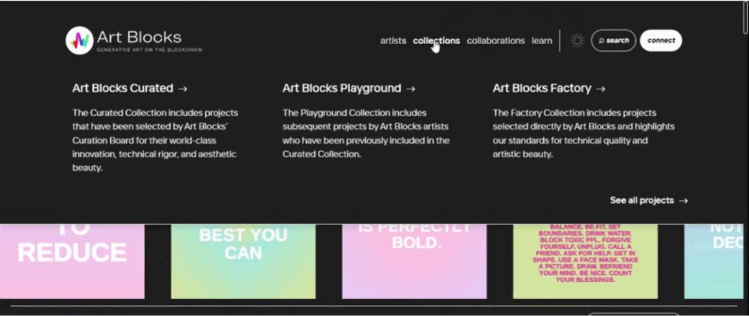The width and height of the screenshot is (749, 316).
Task: Select the 'TO REDUCE' artwork thumbnail
Action: (72, 261)
